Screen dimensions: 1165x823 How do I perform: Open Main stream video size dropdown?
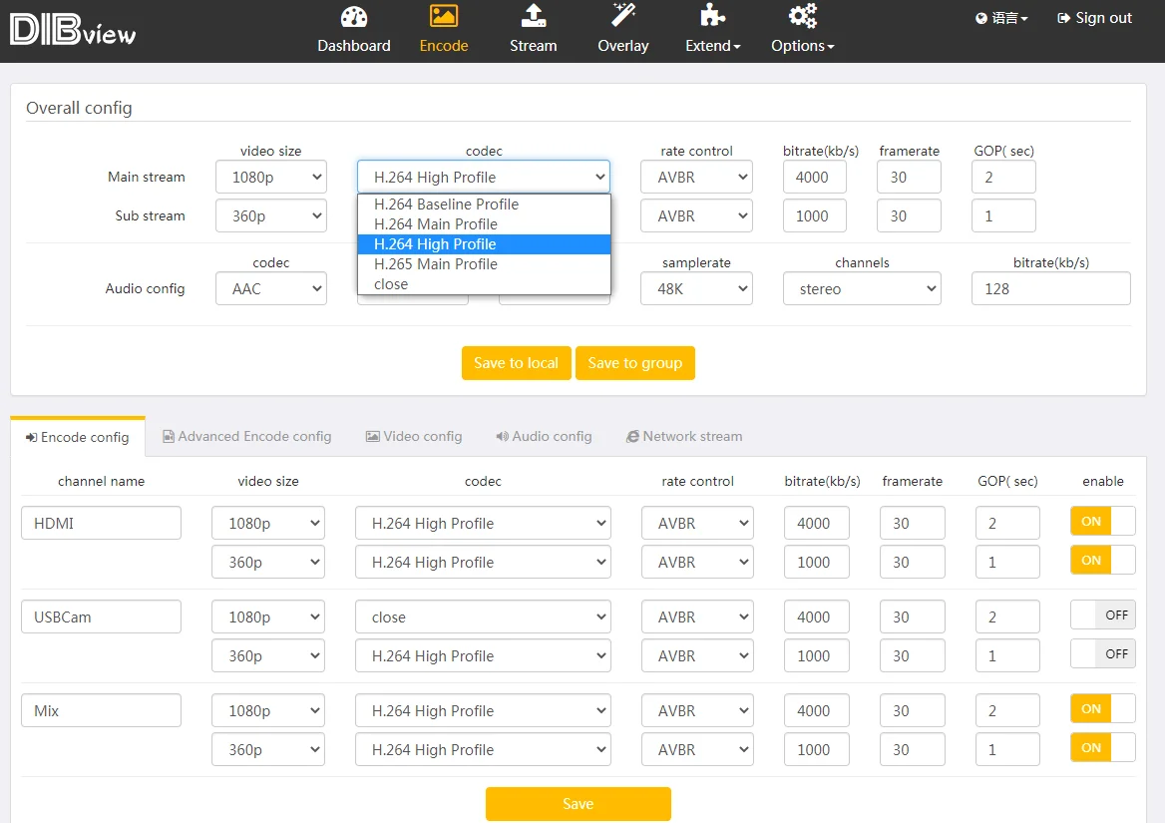pos(271,177)
